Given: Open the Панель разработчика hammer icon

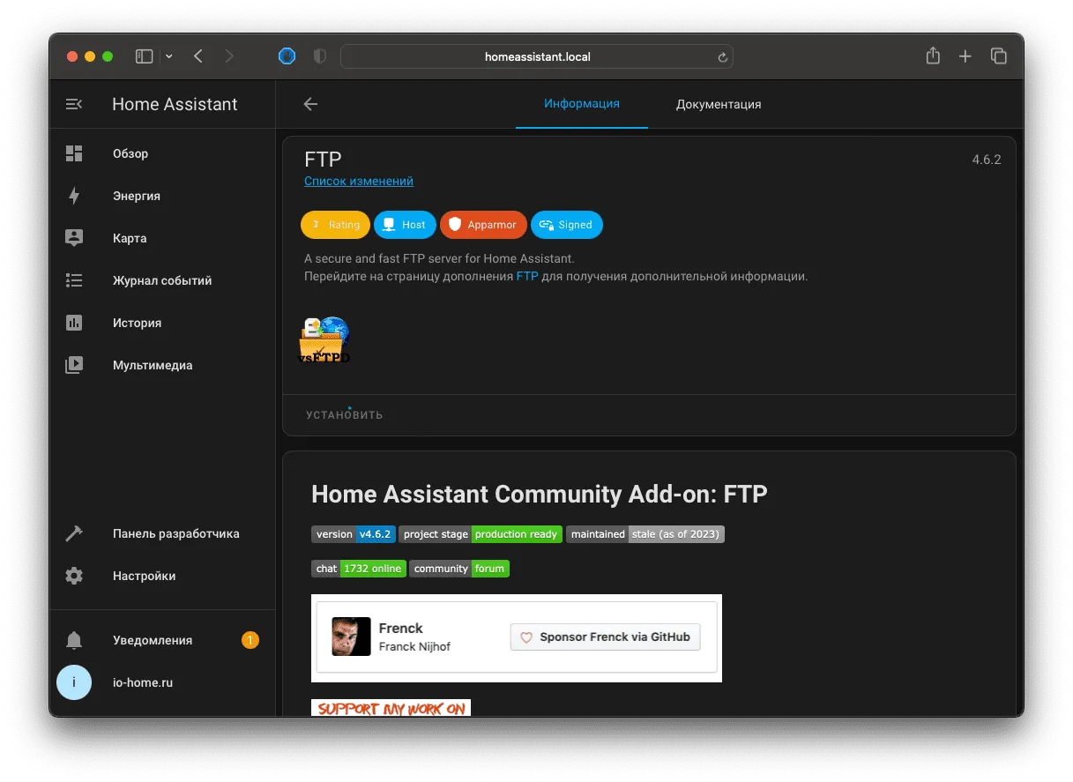Looking at the screenshot, I should [74, 533].
